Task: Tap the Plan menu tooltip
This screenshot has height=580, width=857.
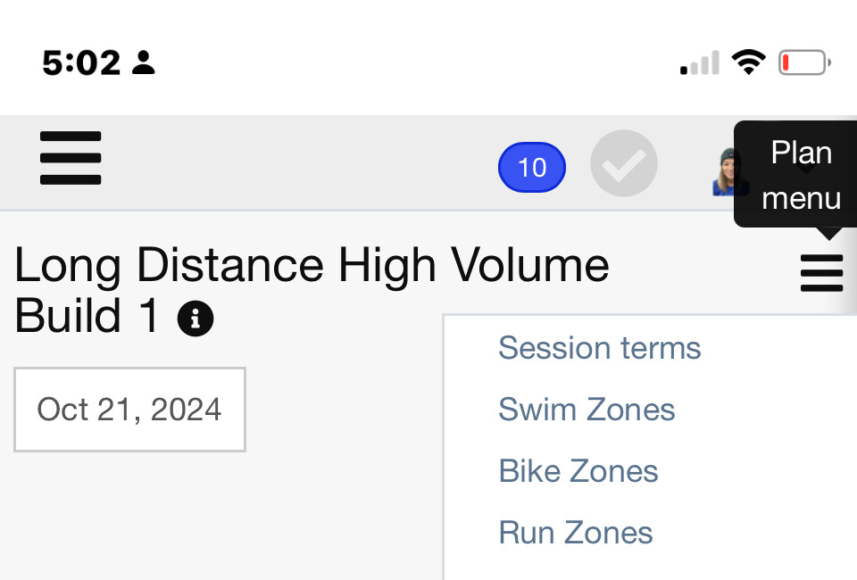Action: pos(797,175)
